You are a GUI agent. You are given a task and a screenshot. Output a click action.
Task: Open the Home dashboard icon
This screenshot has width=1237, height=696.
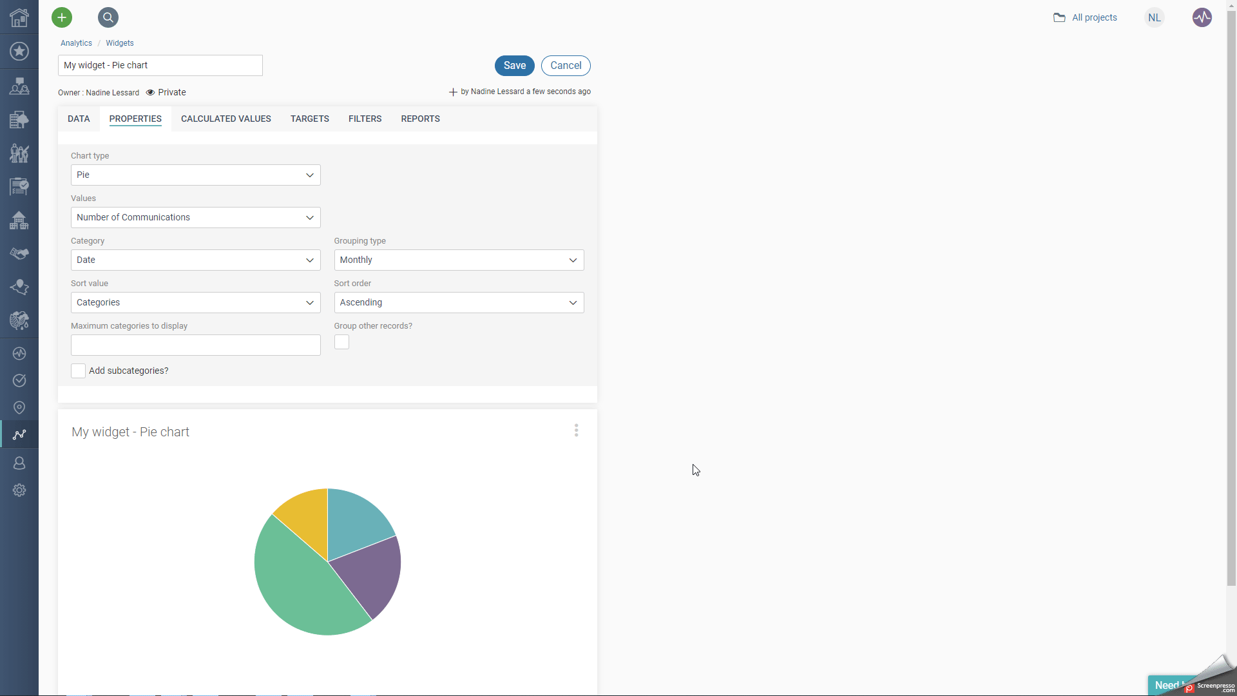[19, 17]
